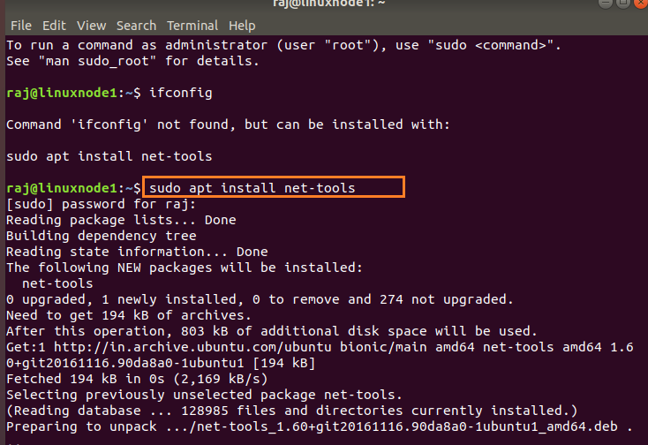Open the File menu
The height and width of the screenshot is (445, 648).
point(20,26)
